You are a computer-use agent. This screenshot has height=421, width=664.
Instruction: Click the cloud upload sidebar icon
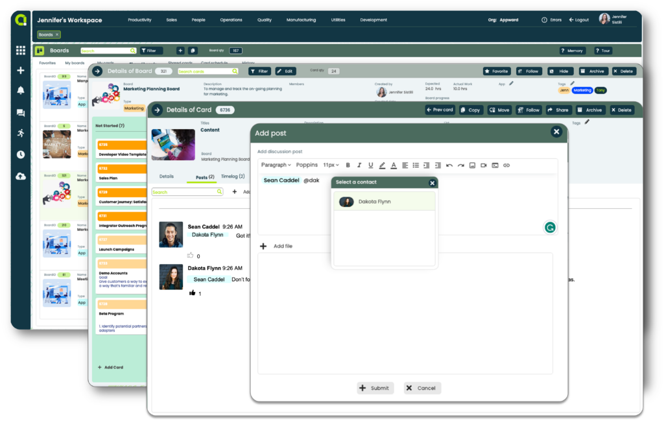tap(21, 176)
